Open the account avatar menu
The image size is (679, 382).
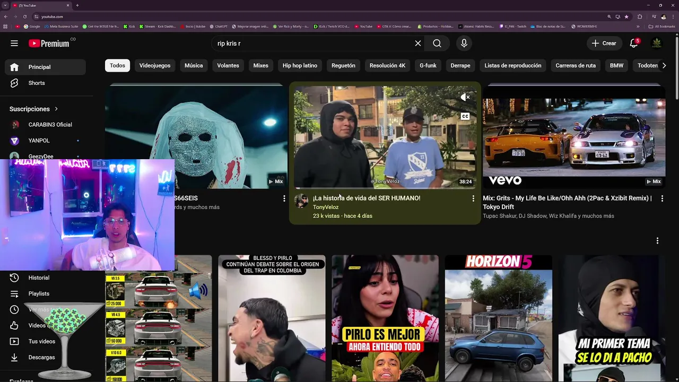click(657, 44)
